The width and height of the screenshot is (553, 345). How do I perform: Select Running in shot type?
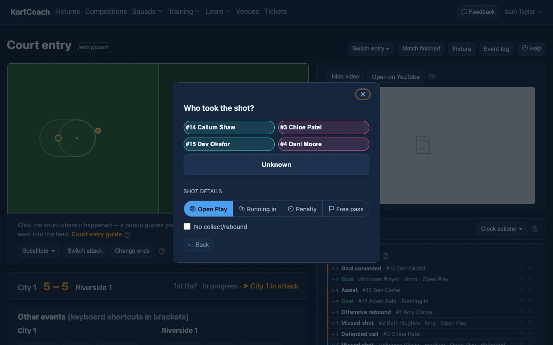(257, 209)
